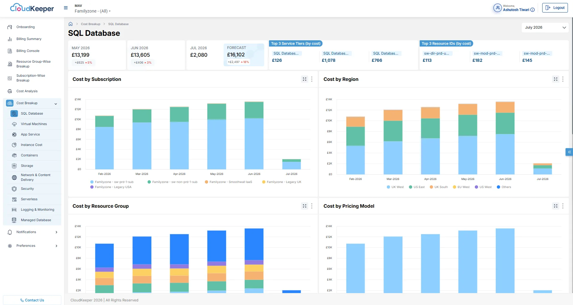Click the Security shield icon

pyautogui.click(x=14, y=189)
